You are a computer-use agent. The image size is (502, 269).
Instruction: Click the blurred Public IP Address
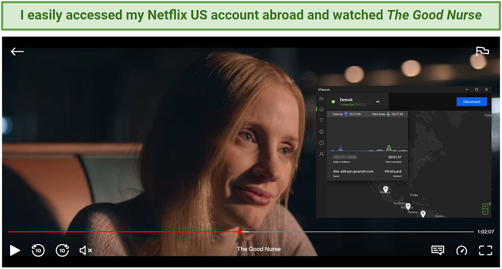tap(345, 158)
